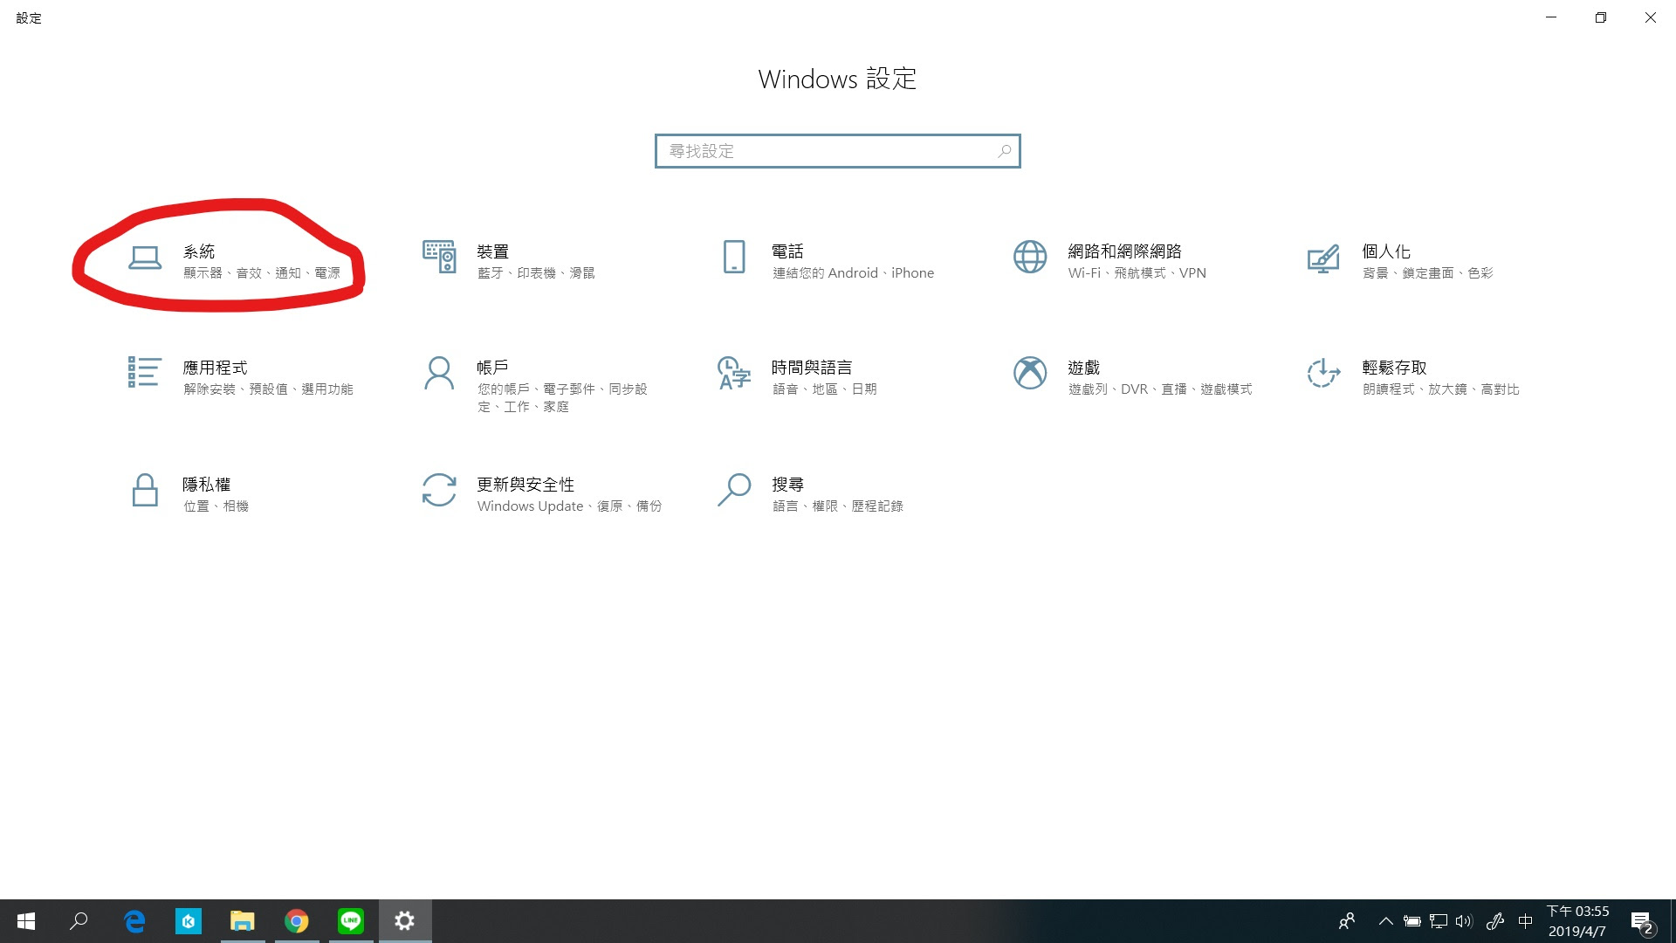Click the magnifier icon in the settings search box

pos(1005,151)
